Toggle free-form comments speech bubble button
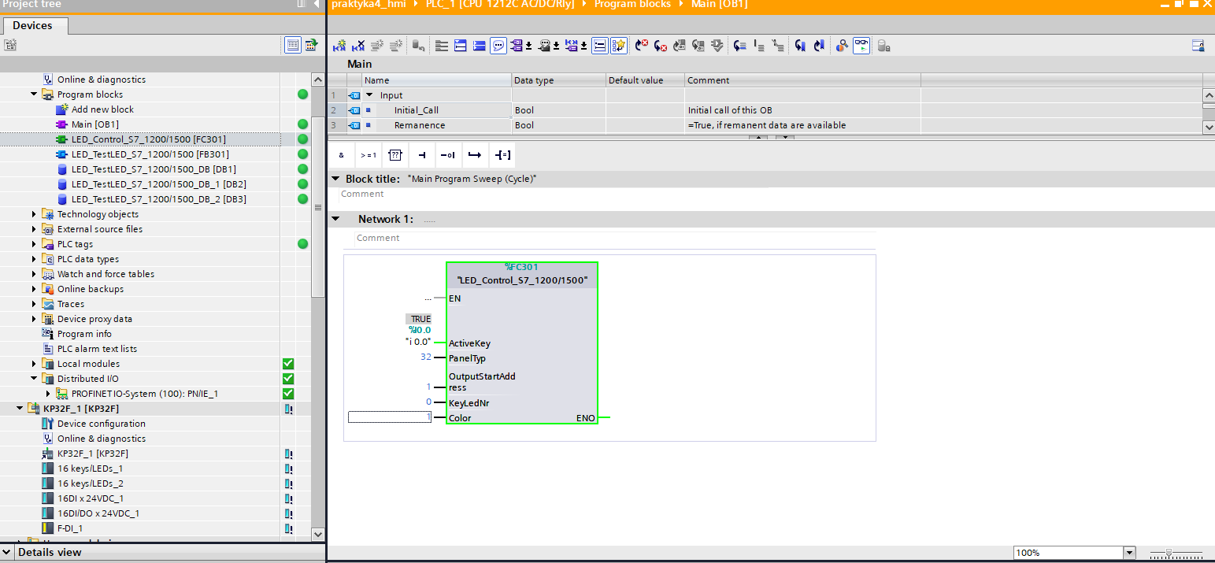 [498, 46]
